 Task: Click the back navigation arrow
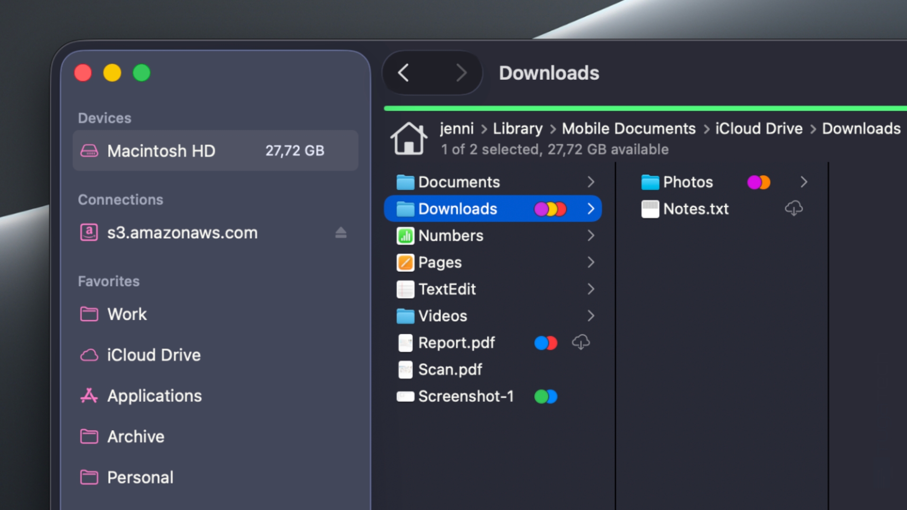click(403, 73)
